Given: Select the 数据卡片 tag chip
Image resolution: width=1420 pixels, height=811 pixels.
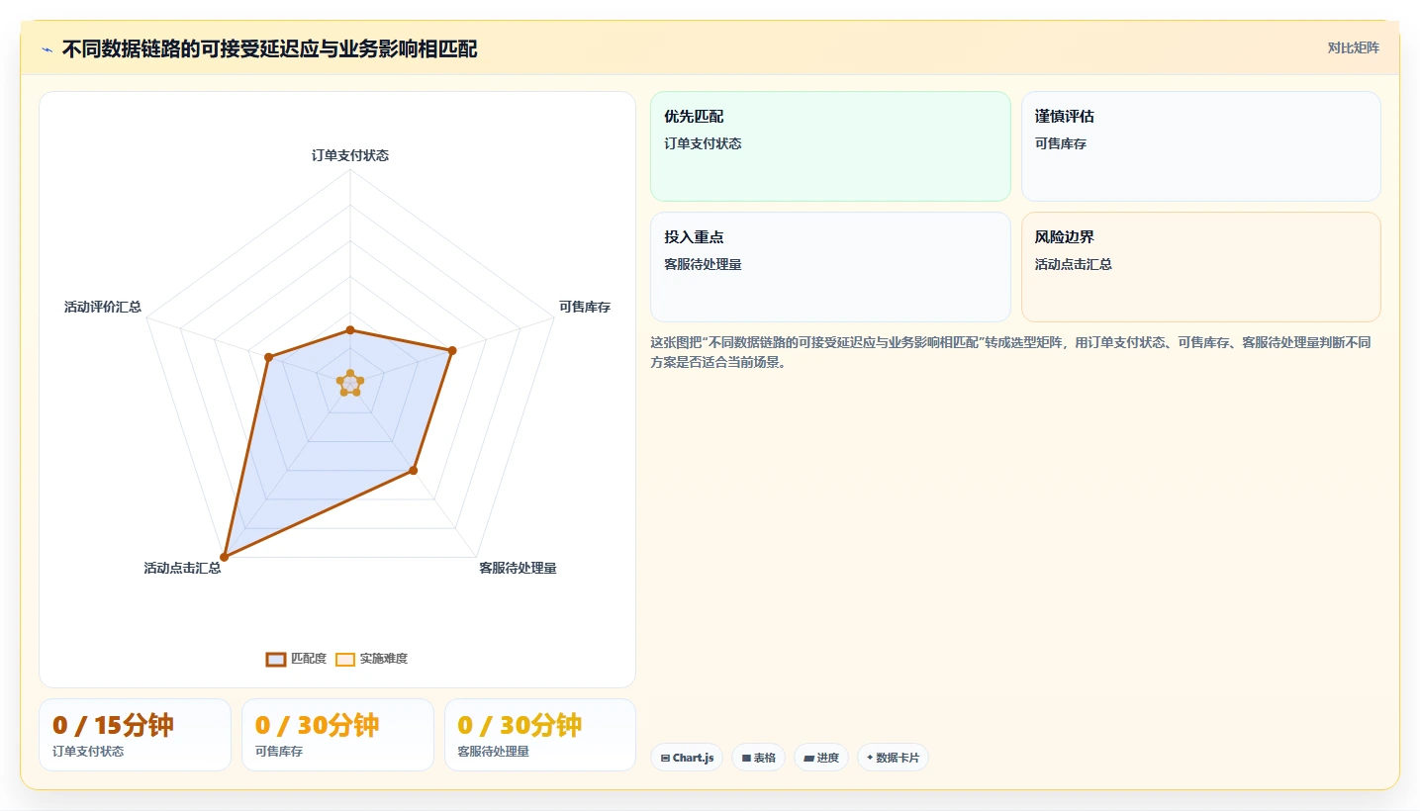Looking at the screenshot, I should (893, 758).
